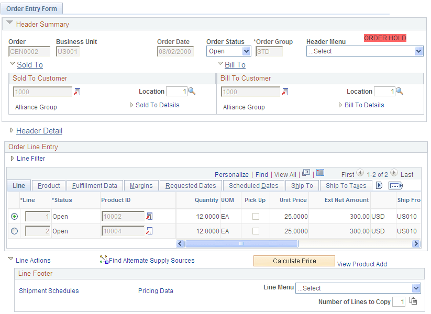Click grid scrollbar right arrow
Viewport: 431px width, 314px height.
click(416, 244)
